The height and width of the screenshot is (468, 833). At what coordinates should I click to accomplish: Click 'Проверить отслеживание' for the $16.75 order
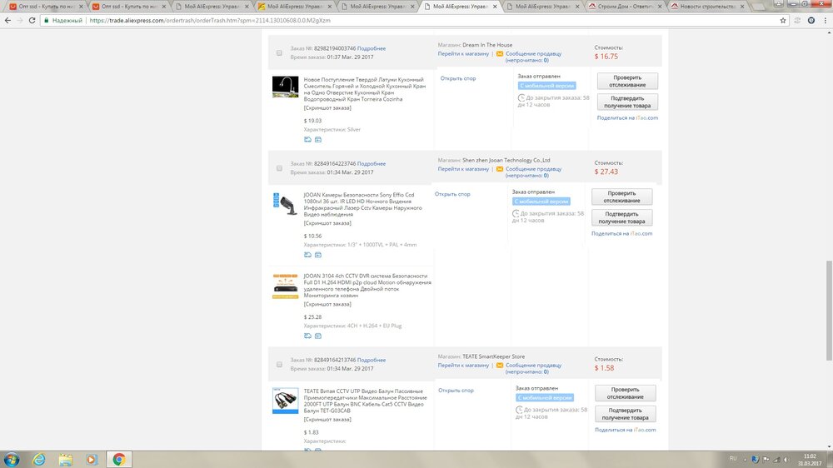pyautogui.click(x=627, y=82)
